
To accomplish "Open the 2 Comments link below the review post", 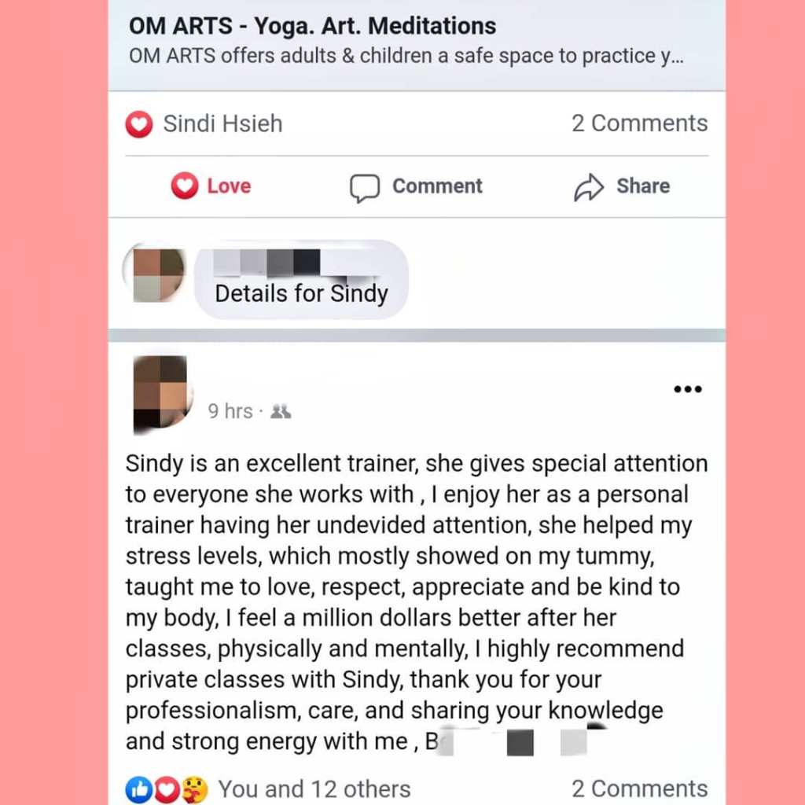I will point(640,788).
